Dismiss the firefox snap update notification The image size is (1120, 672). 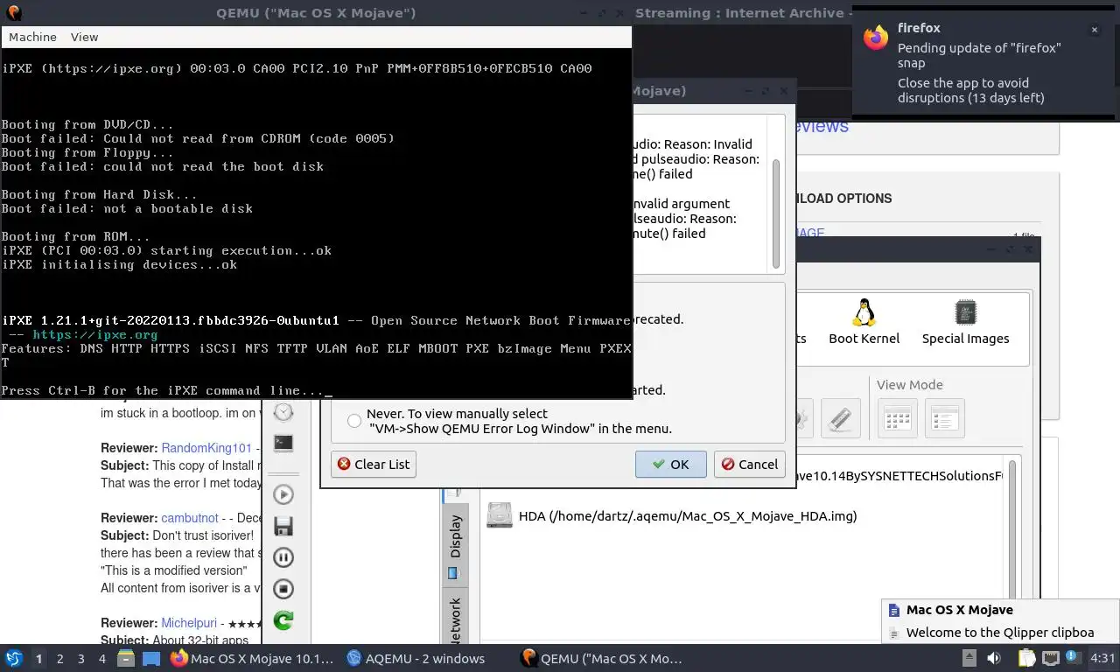click(1094, 30)
